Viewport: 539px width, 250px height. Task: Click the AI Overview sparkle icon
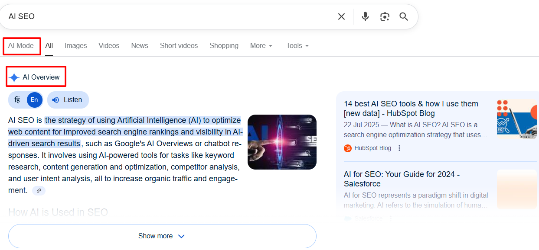14,77
